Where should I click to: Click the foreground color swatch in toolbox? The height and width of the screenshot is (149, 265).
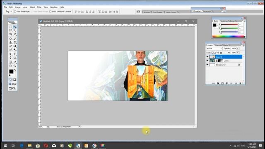click(11, 72)
